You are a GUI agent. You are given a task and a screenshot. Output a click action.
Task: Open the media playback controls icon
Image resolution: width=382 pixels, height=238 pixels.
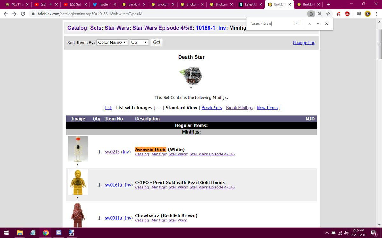tap(359, 14)
